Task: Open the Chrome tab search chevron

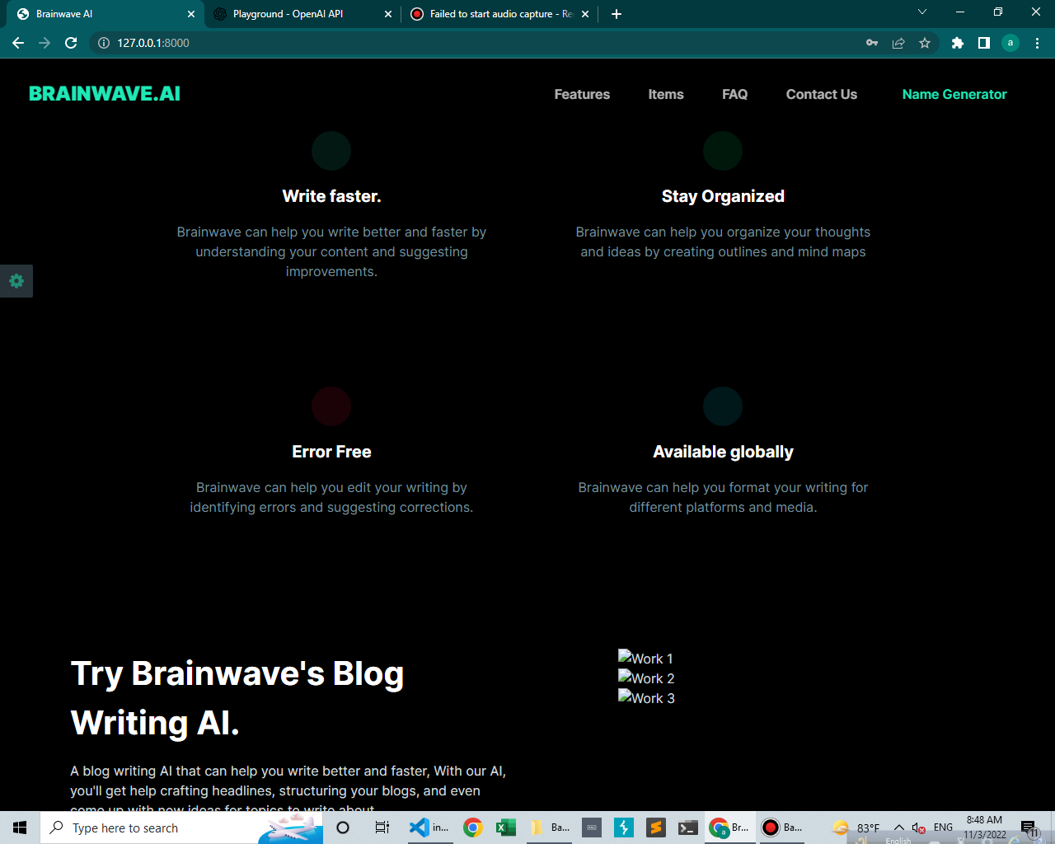Action: pyautogui.click(x=921, y=12)
